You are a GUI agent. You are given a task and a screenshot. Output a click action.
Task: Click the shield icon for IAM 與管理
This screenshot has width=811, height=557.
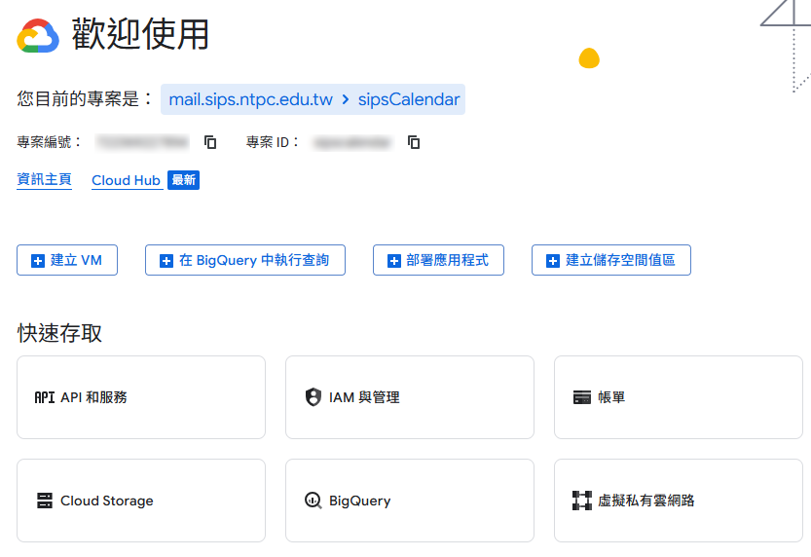(313, 397)
